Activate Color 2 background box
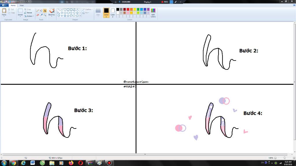The width and height of the screenshot is (296, 166). 113,13
